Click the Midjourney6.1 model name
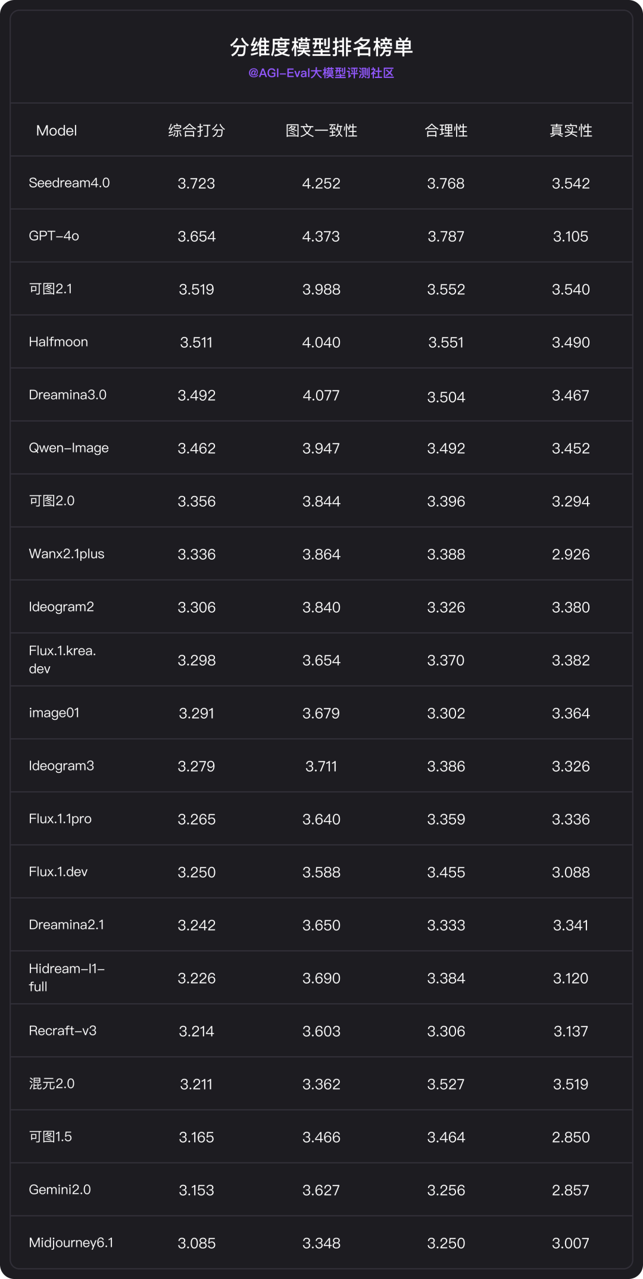Image resolution: width=643 pixels, height=1279 pixels. (71, 1242)
